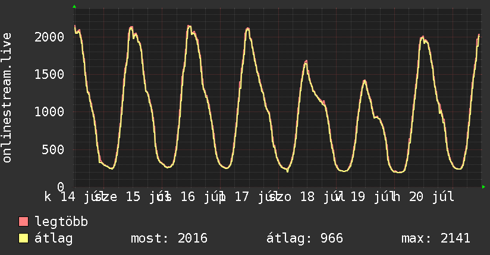Click the pink legtöbb legend swatch
The width and height of the screenshot is (490, 255).
[23, 222]
